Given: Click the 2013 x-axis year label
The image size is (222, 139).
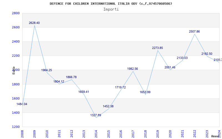Looking at the screenshot, I should (x=84, y=134).
